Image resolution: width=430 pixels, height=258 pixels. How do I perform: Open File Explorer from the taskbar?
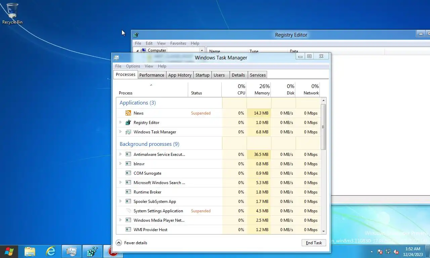(30, 252)
